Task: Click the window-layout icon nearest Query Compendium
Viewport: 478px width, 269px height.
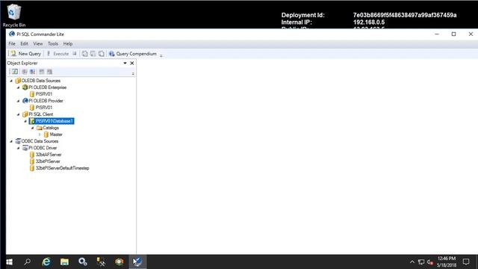Action: 102,54
